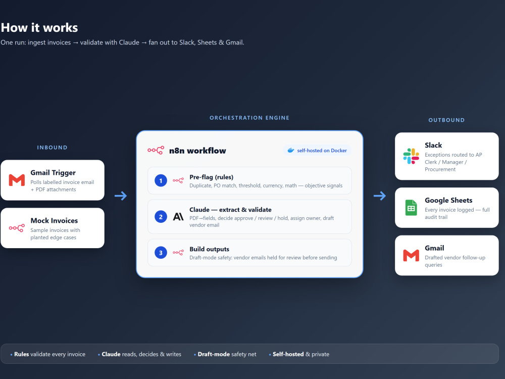Open the Gmail Trigger card title
Screen dimensions: 505x379
pyautogui.click(x=53, y=173)
